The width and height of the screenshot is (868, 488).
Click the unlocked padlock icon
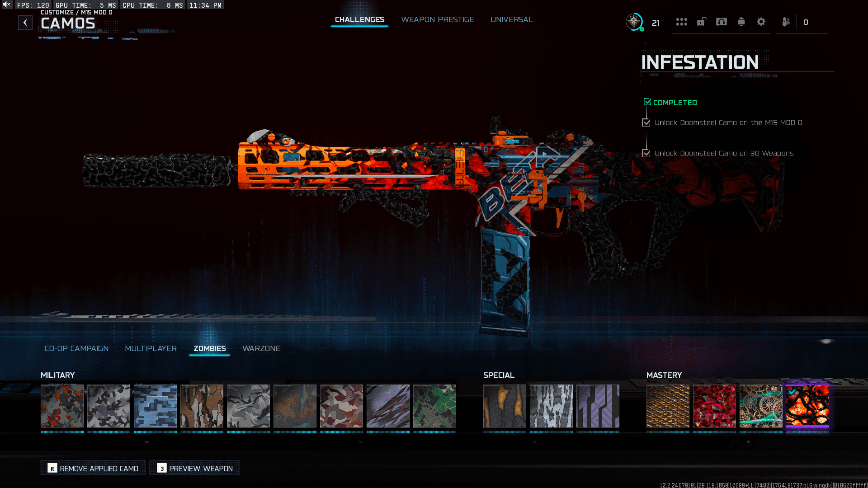[701, 22]
